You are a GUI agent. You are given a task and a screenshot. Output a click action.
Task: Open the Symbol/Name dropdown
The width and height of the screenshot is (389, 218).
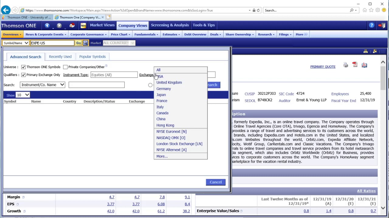pos(15,43)
